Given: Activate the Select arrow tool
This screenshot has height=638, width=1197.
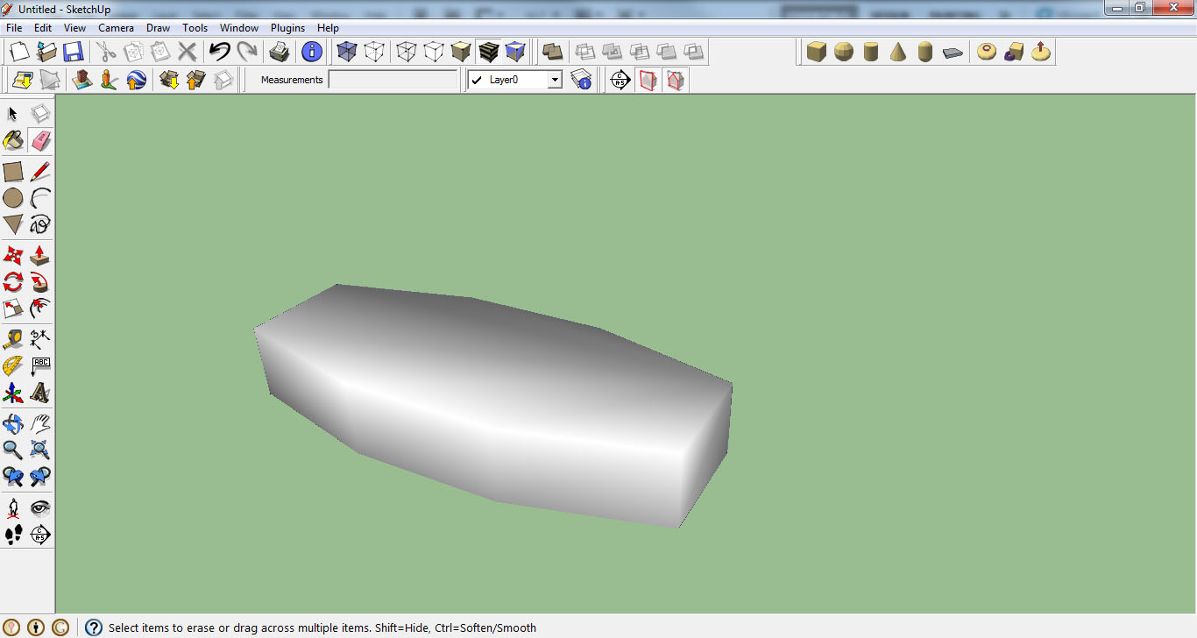Looking at the screenshot, I should [13, 114].
